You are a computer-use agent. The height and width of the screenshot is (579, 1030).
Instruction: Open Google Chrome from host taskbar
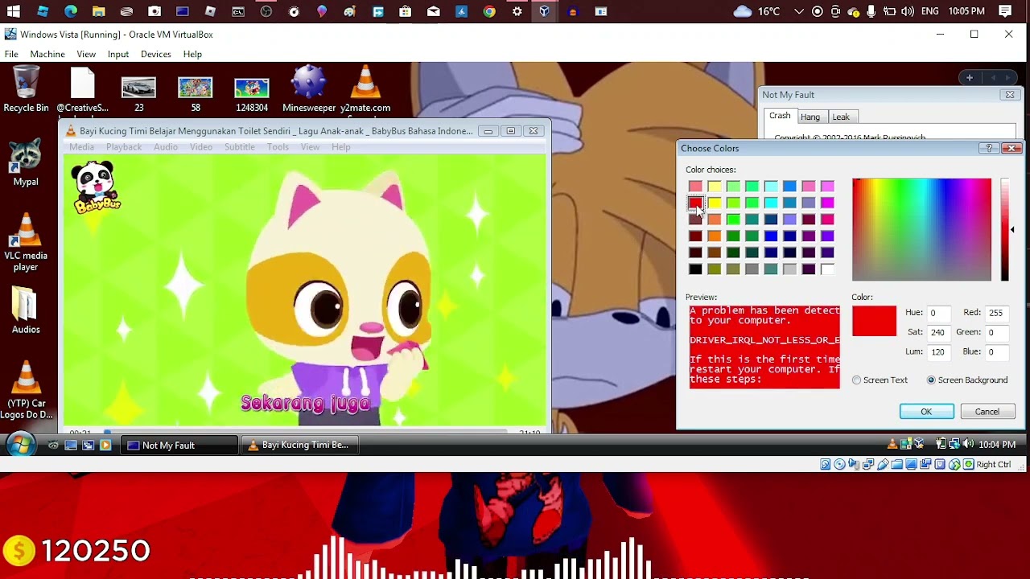tap(489, 11)
